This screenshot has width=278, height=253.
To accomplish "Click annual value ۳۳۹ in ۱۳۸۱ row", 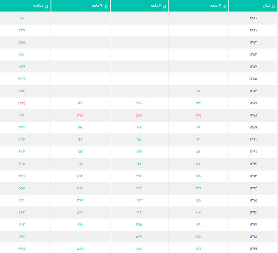I will click(x=22, y=30).
